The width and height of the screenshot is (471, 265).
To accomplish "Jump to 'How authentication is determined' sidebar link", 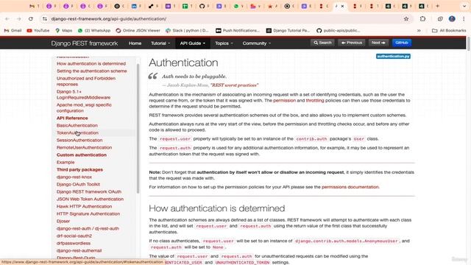I will coord(91,64).
